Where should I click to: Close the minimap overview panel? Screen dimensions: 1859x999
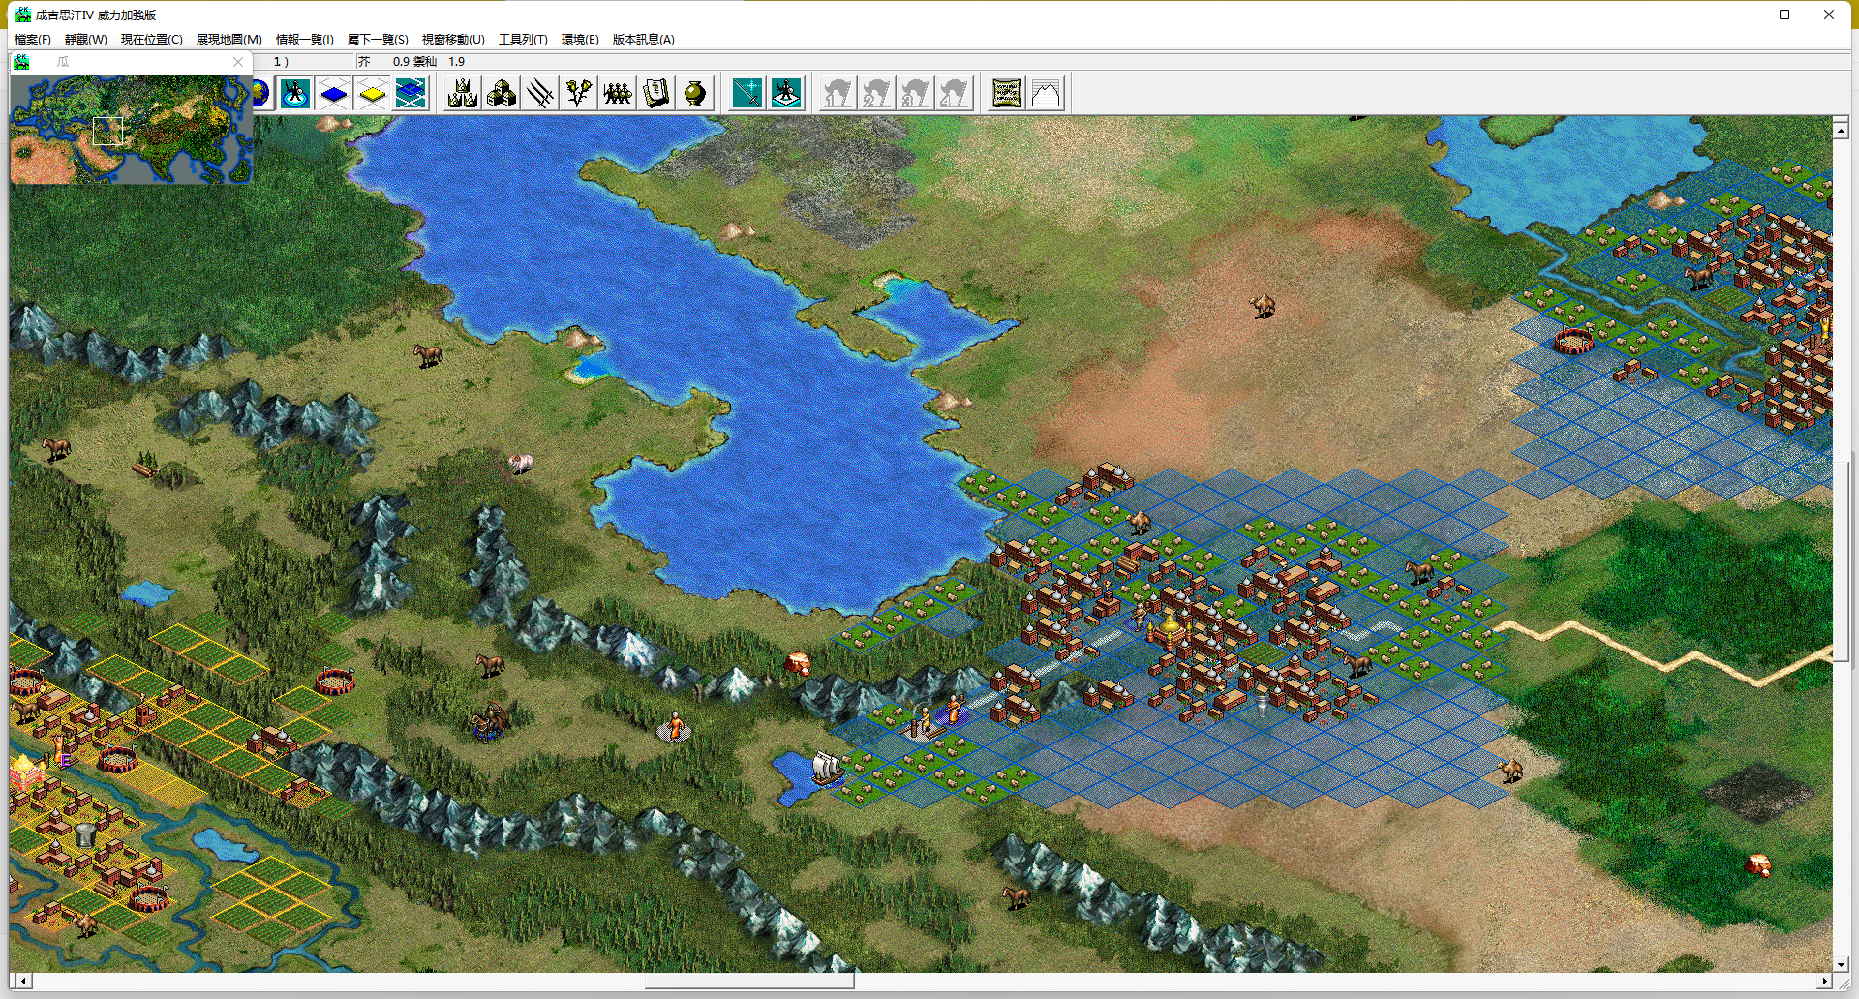238,62
